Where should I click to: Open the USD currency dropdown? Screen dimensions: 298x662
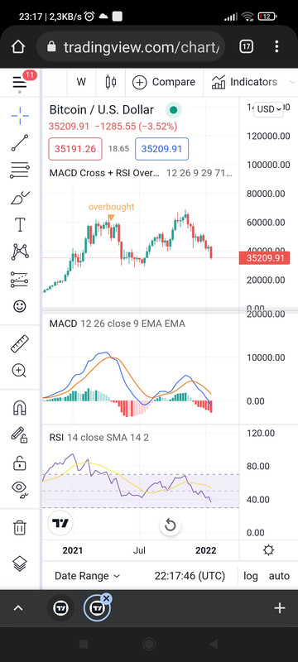tap(269, 109)
